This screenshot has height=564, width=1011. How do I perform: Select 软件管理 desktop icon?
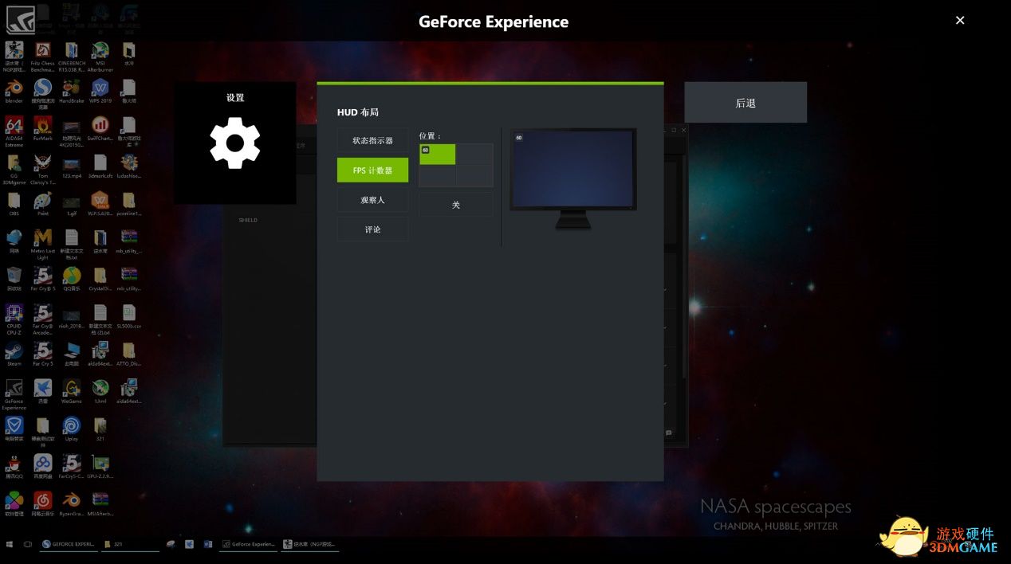[x=14, y=504]
